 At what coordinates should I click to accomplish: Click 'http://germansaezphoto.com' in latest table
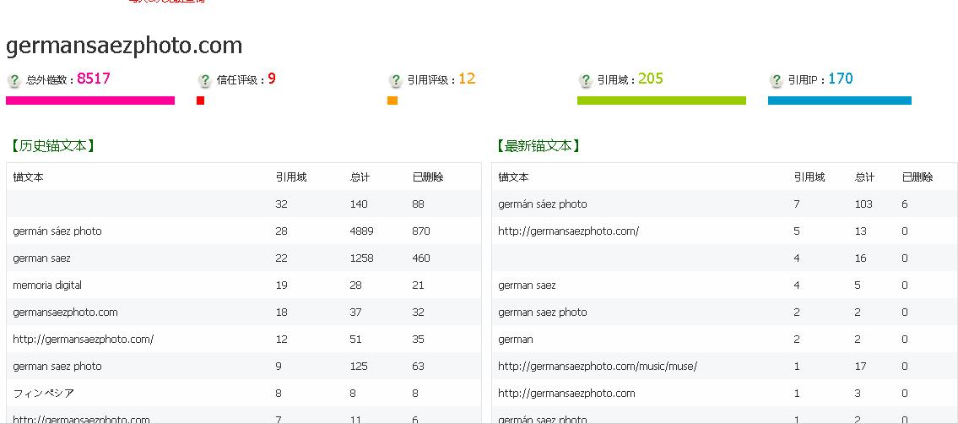tap(566, 394)
